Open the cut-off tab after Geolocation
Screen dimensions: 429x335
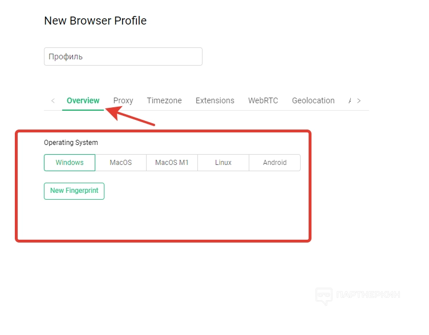pyautogui.click(x=349, y=100)
